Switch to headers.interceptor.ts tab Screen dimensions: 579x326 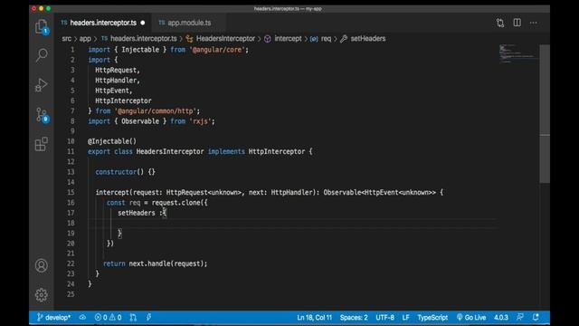[x=103, y=23]
